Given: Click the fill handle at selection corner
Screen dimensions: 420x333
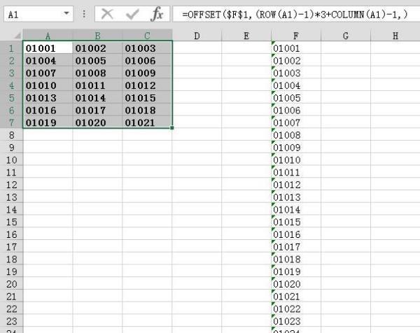Looking at the screenshot, I should 172,127.
